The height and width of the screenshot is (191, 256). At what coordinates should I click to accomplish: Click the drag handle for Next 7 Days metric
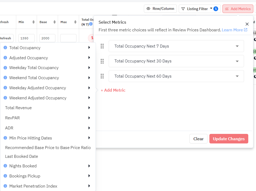point(102,46)
